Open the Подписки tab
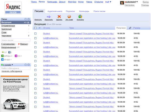The image size is (151, 112). pyautogui.click(x=70, y=11)
